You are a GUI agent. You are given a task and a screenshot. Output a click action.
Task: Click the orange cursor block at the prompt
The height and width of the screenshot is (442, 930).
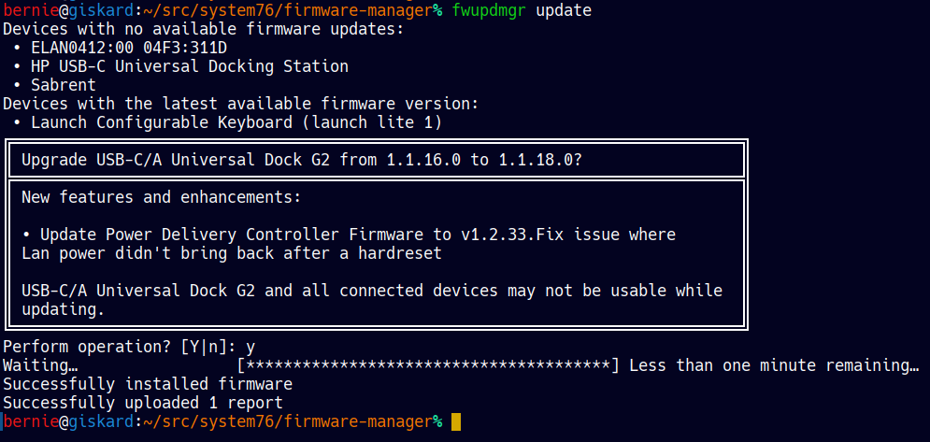coord(456,422)
